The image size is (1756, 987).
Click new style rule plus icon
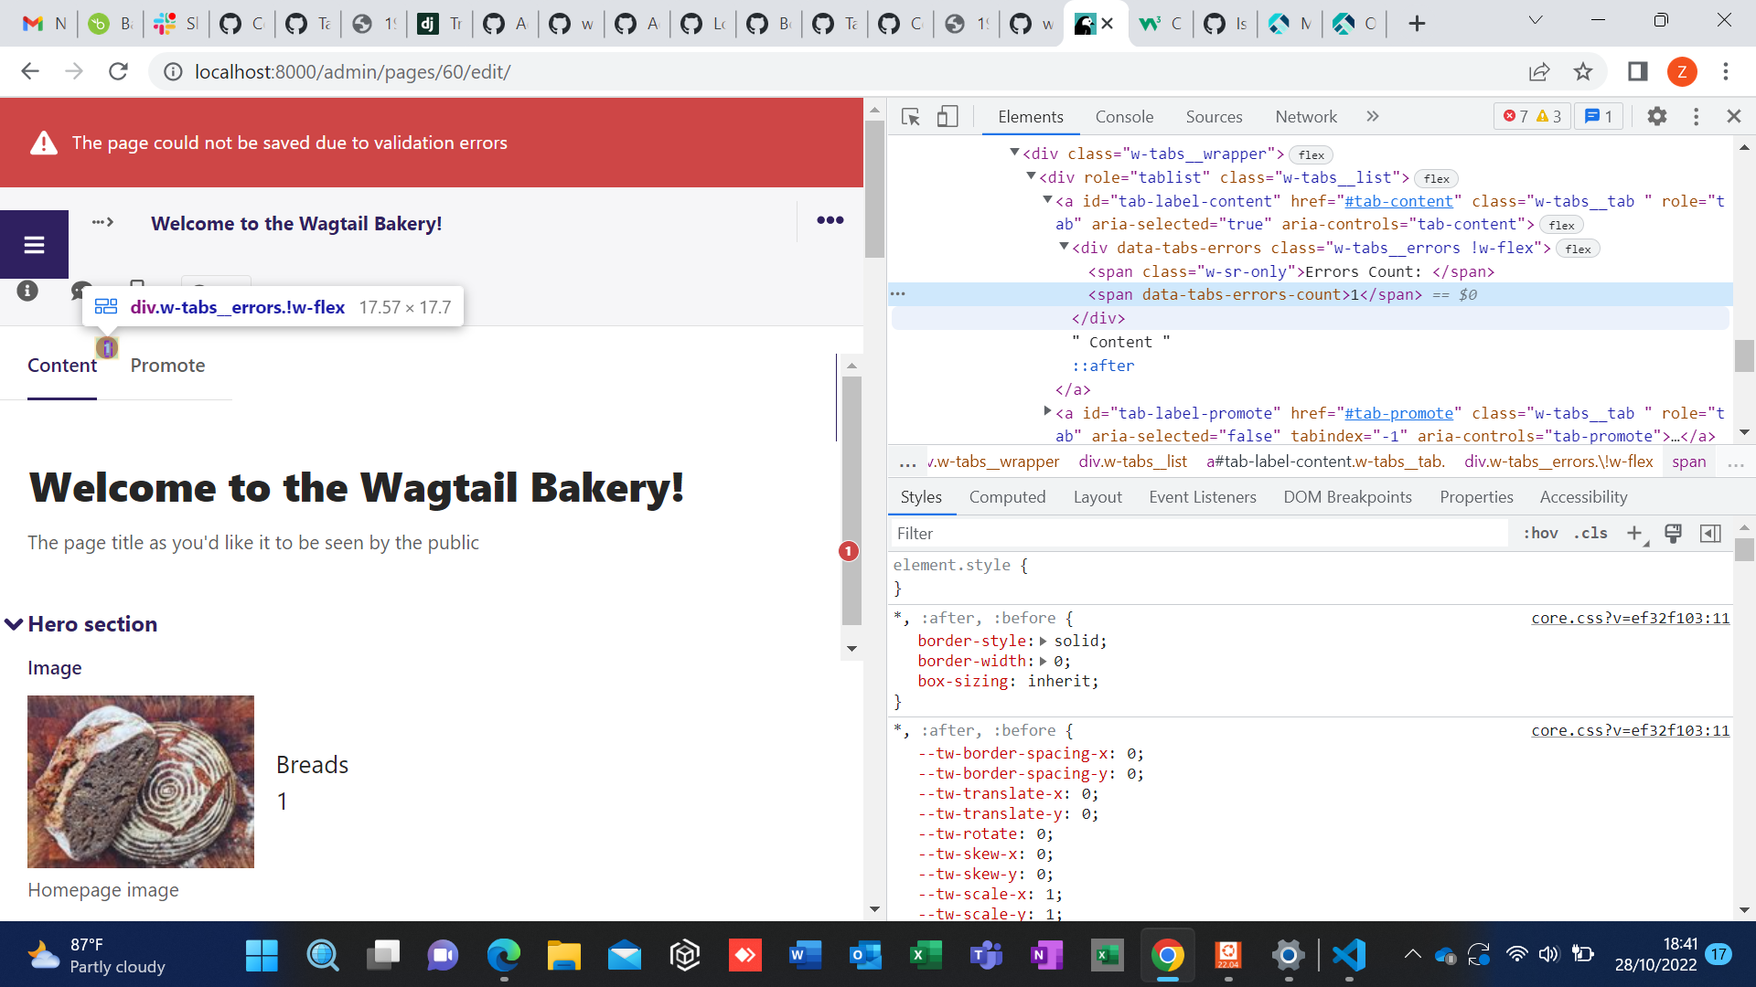(1633, 533)
